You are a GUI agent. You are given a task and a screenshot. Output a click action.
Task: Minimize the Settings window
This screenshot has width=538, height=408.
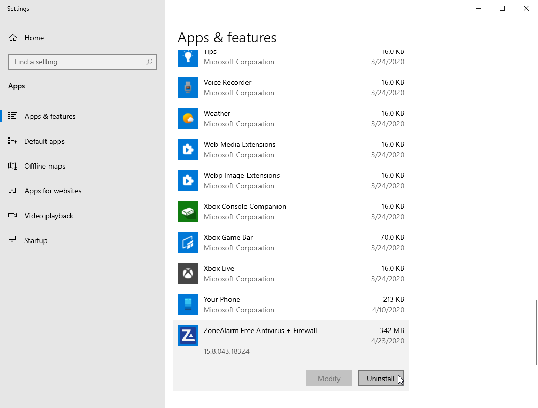(479, 8)
